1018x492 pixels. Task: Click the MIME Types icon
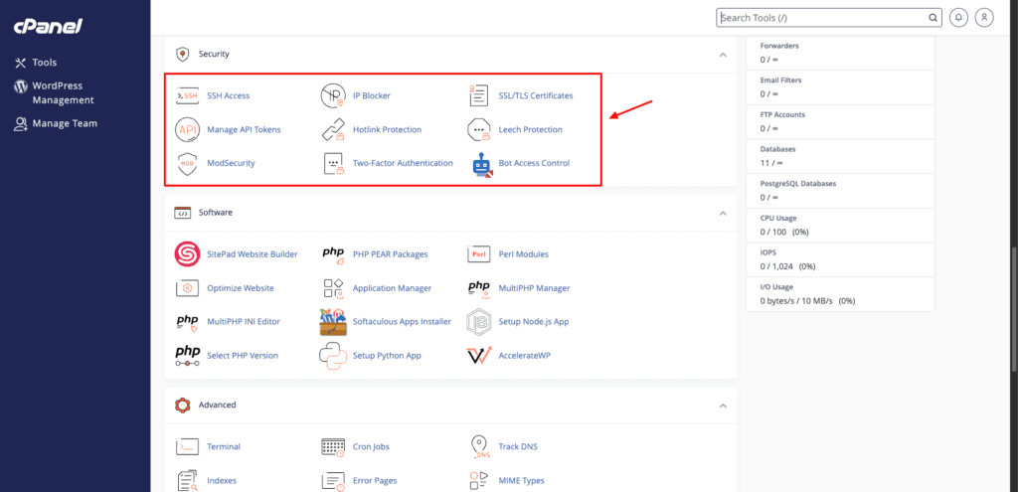point(479,480)
